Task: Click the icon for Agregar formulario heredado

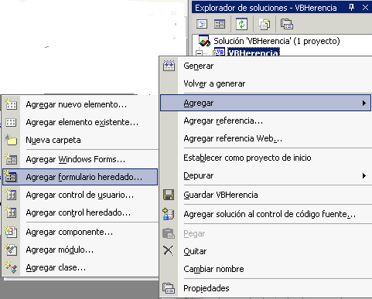Action: coord(11,177)
